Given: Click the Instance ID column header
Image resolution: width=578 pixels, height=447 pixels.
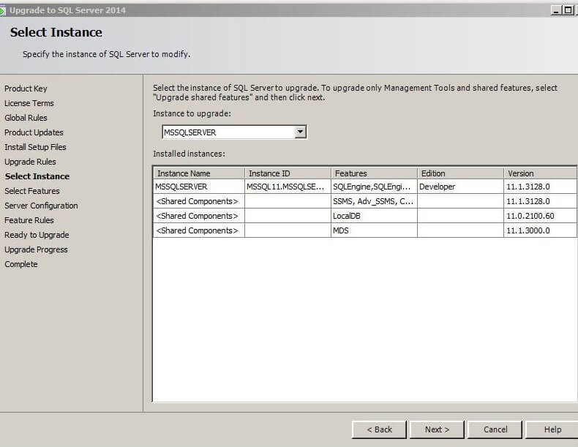Looking at the screenshot, I should (x=288, y=173).
